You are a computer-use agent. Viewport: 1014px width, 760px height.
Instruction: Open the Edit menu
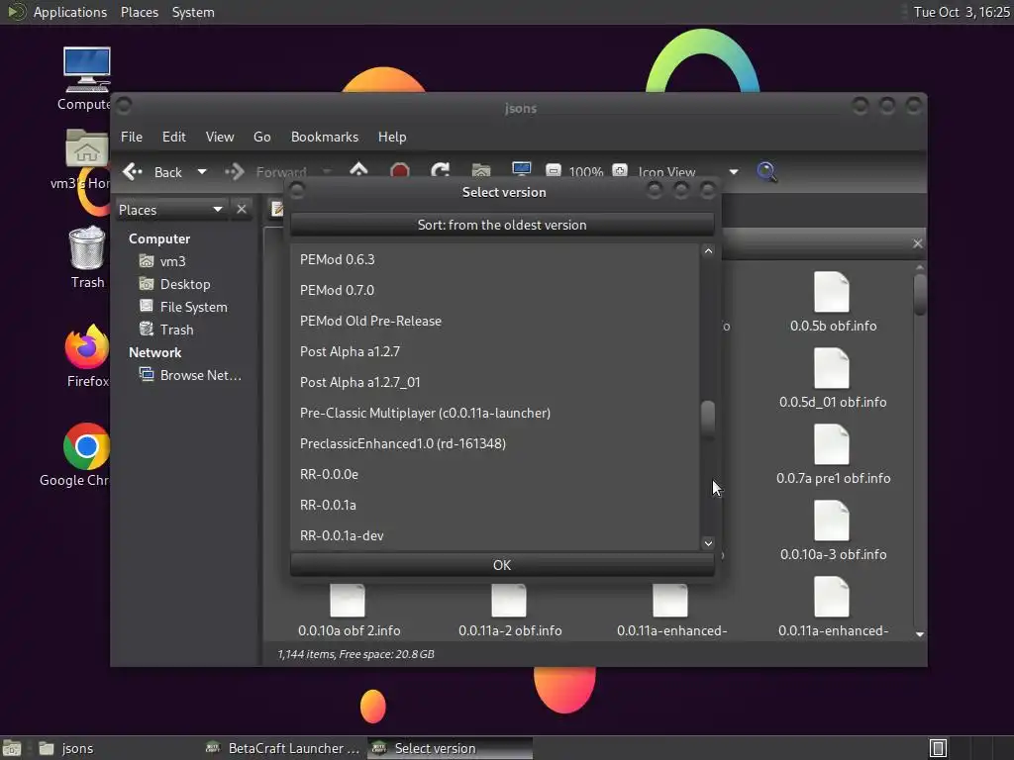click(x=173, y=137)
